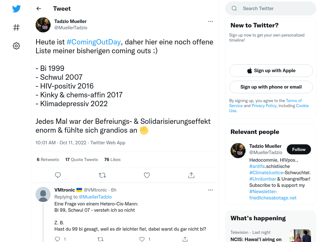Follow Tadzio Mueller
This screenshot has width=322, height=242.
pyautogui.click(x=299, y=149)
